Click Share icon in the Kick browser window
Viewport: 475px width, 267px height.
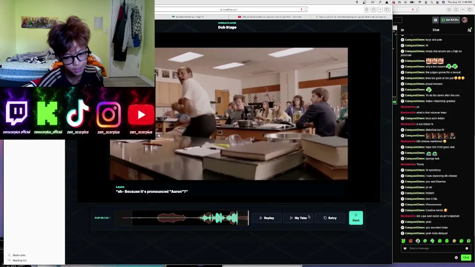[x=456, y=10]
